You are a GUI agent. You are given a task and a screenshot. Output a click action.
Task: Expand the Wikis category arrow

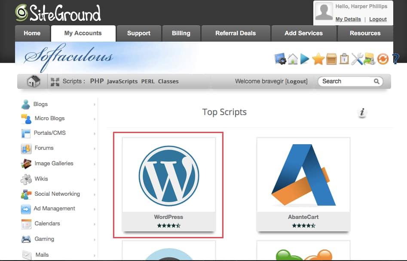point(94,179)
